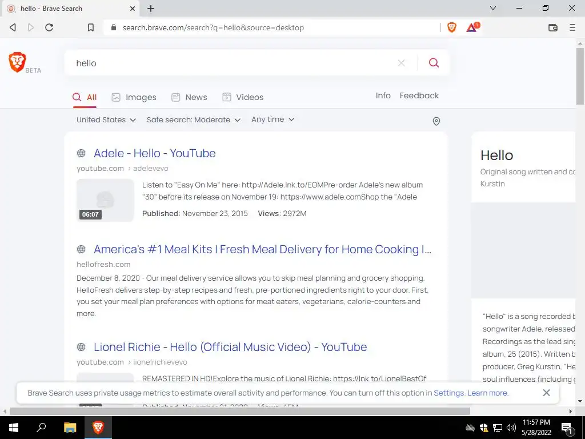Open Brave Rewards triangle icon
Image resolution: width=585 pixels, height=439 pixels.
472,27
